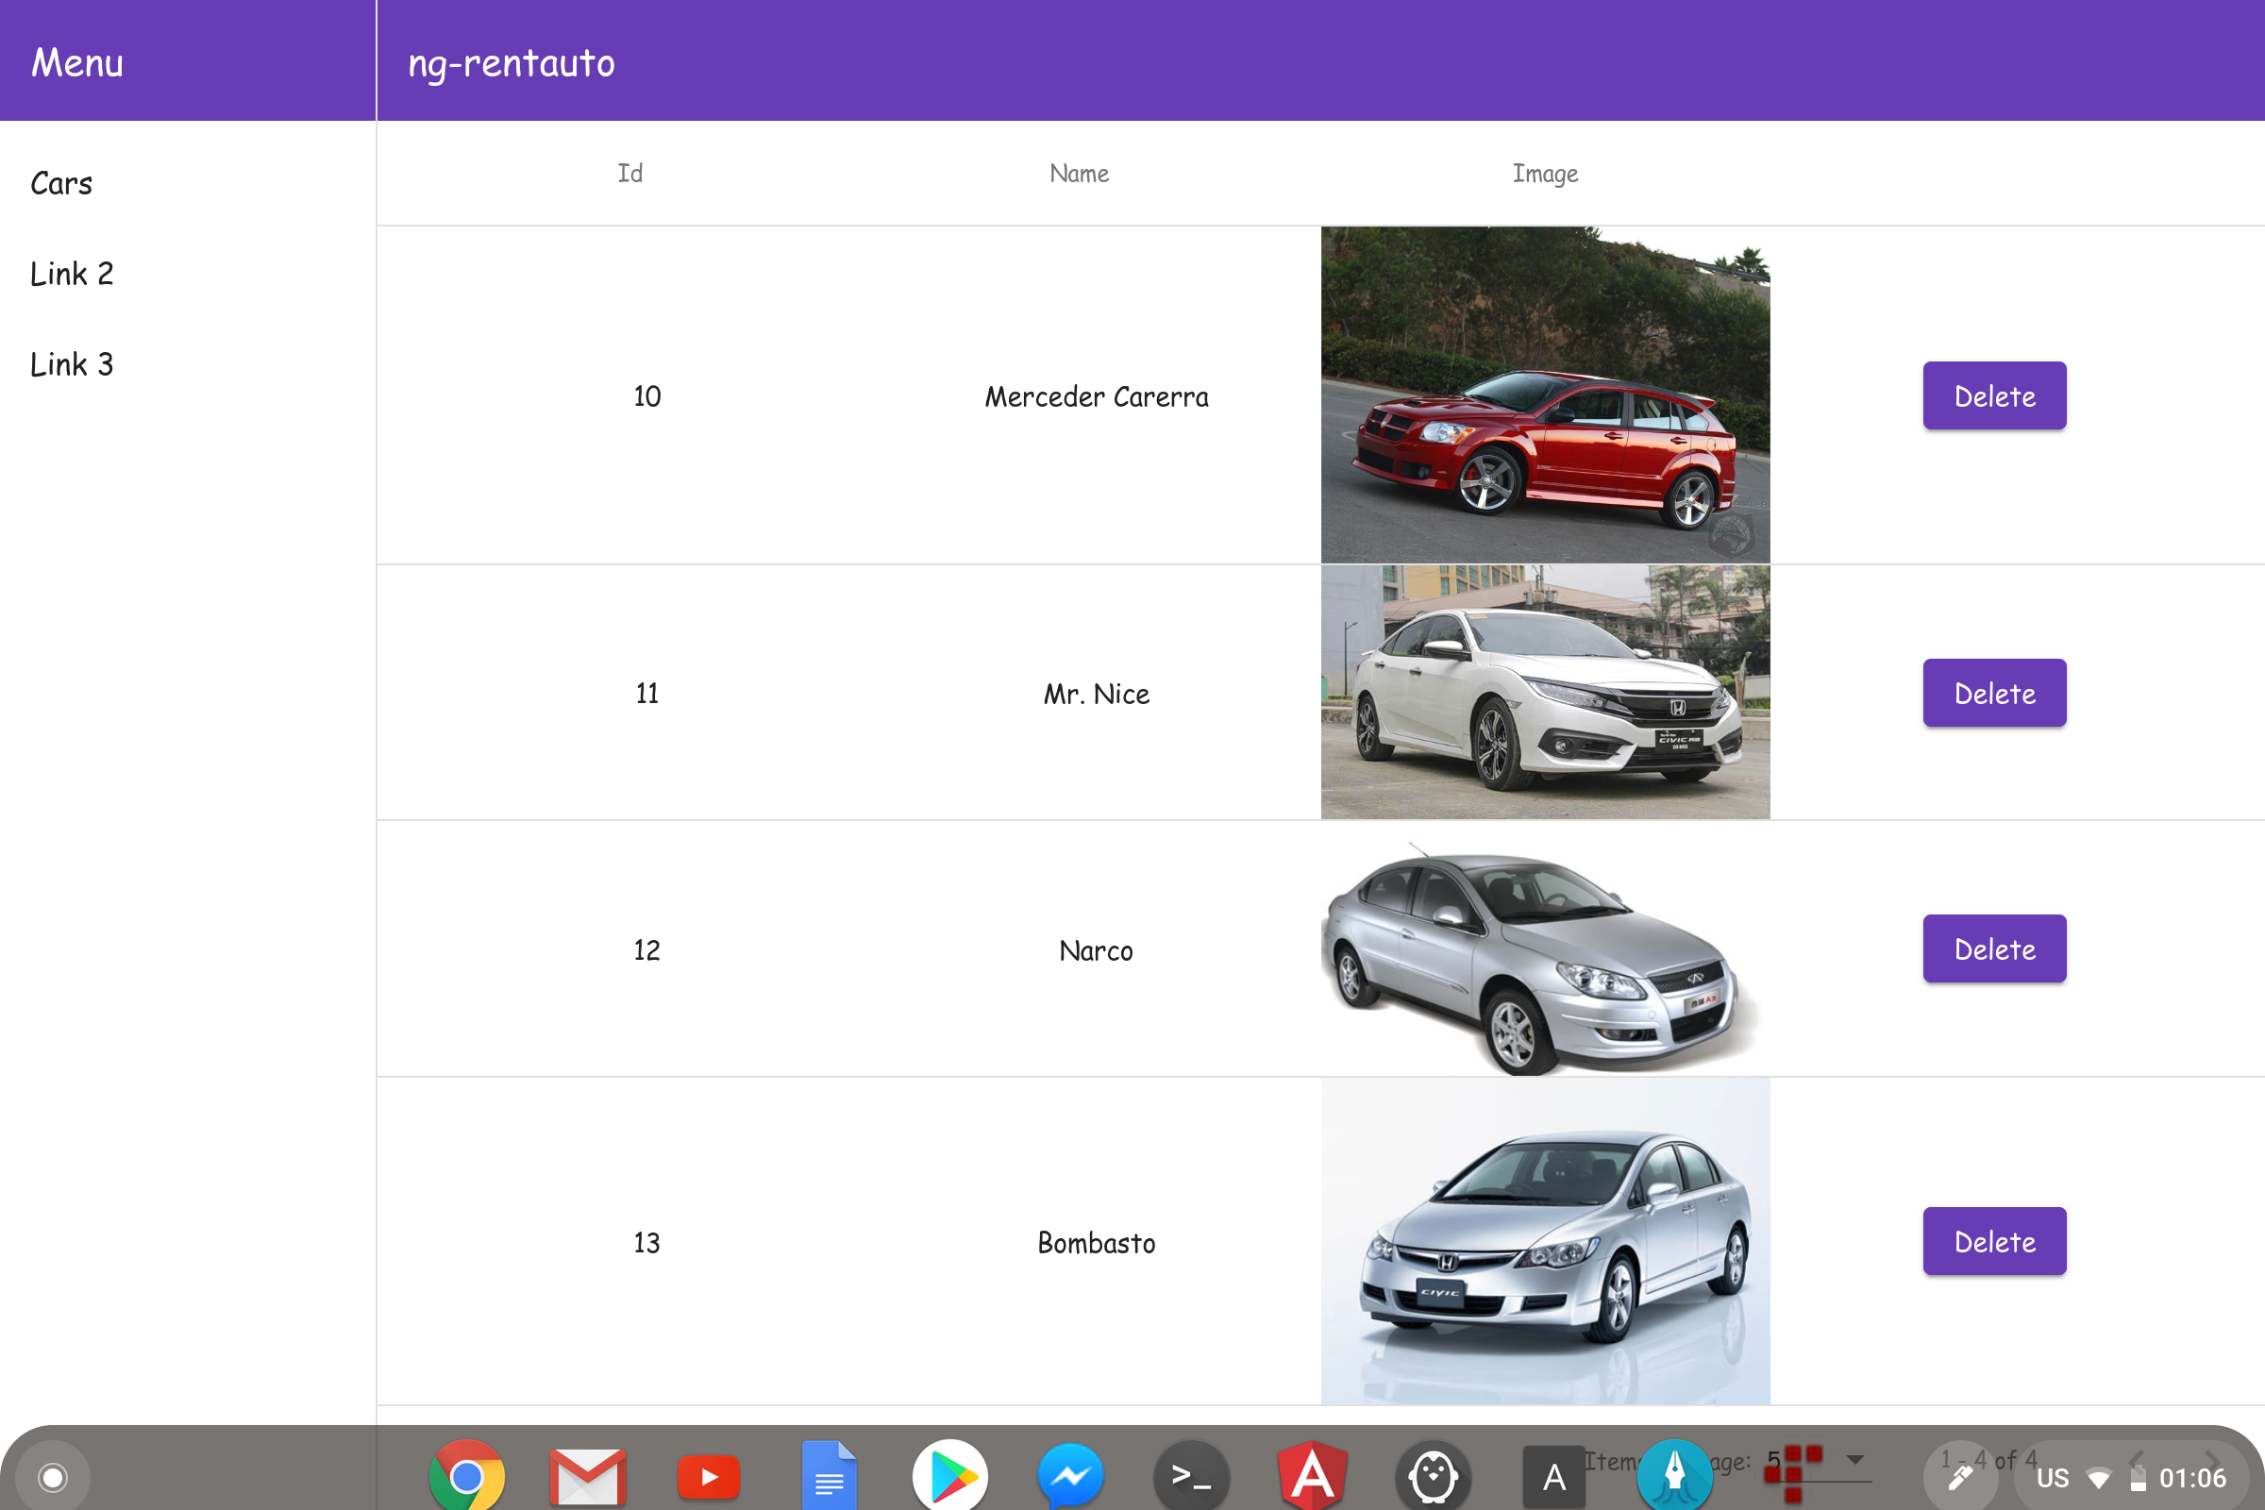Open the penguin Linux app icon

click(1433, 1475)
